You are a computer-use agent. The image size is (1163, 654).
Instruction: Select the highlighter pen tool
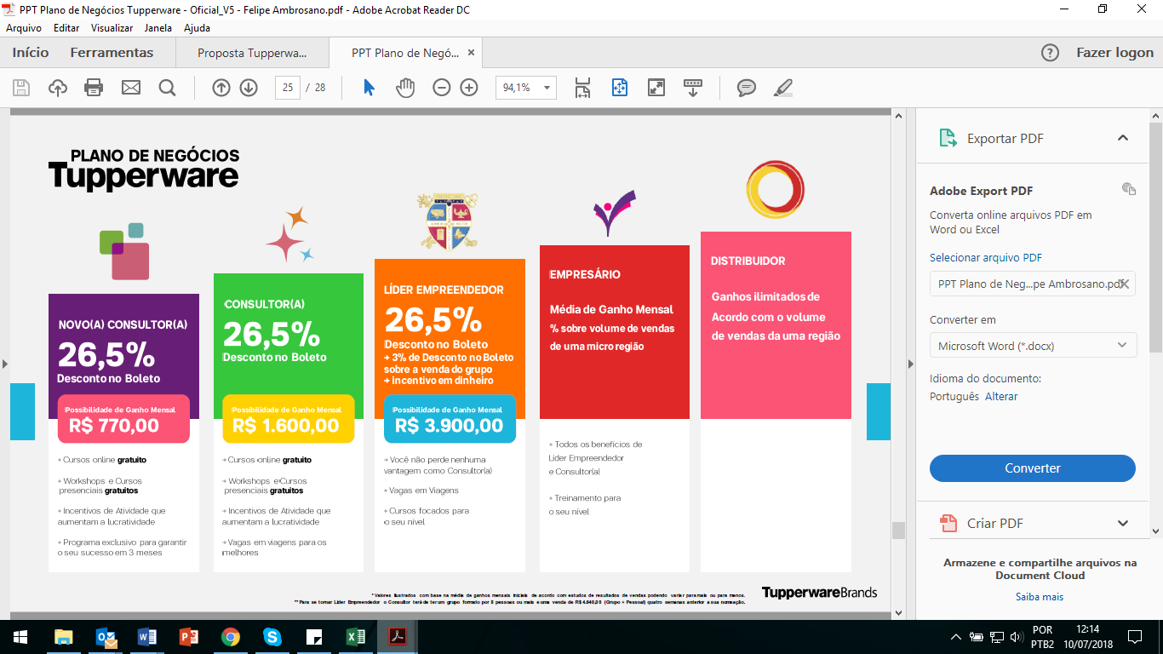pyautogui.click(x=783, y=88)
